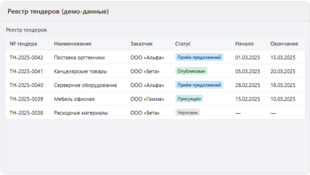
Task: Click the 'Реестр тендеров (демо-данные)' title
Action: point(58,11)
